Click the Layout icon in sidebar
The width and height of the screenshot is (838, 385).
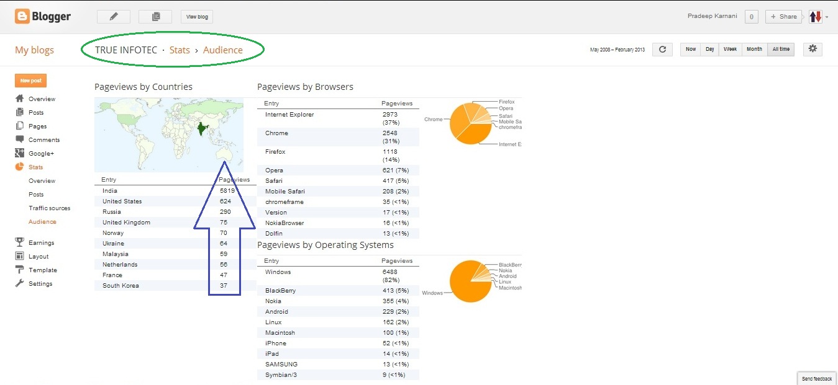coord(19,256)
